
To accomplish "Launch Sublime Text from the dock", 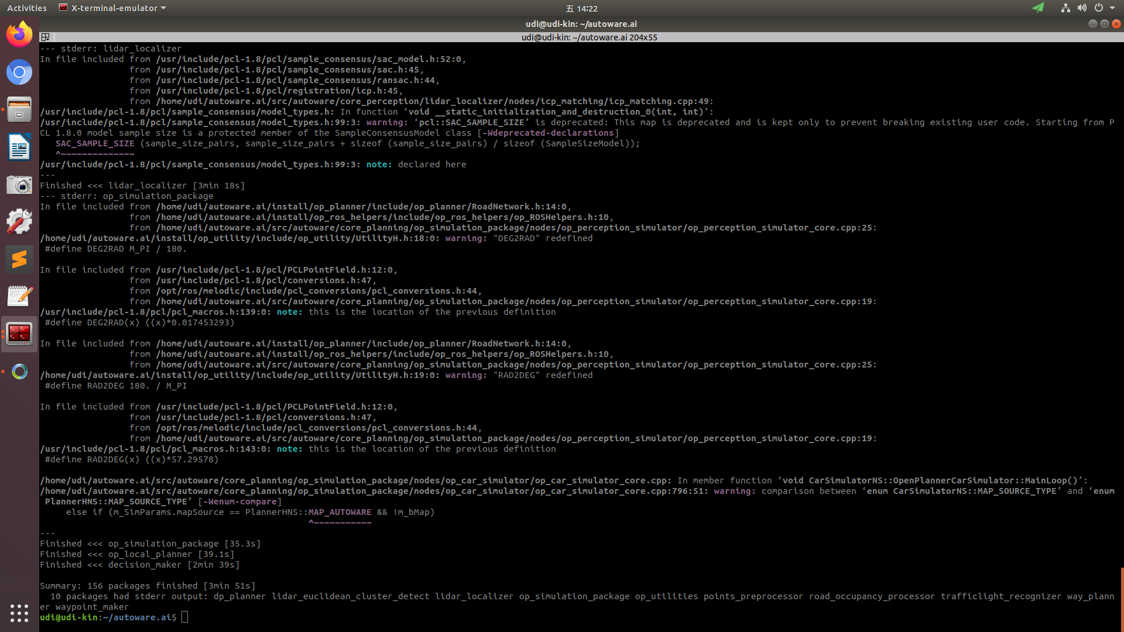I will coord(19,259).
